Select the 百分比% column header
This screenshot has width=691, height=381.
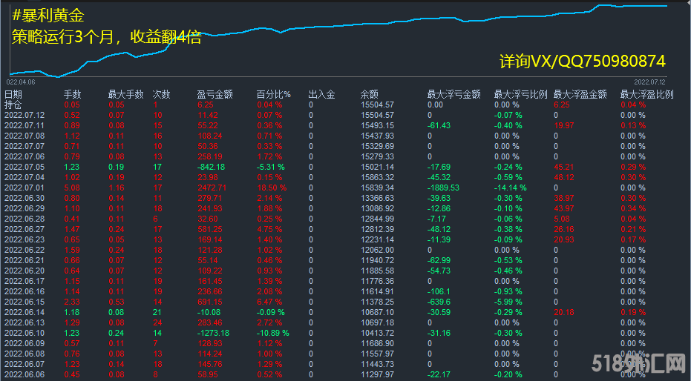click(273, 94)
